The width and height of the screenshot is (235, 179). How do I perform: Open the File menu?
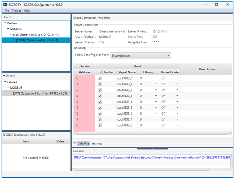coord(6,11)
